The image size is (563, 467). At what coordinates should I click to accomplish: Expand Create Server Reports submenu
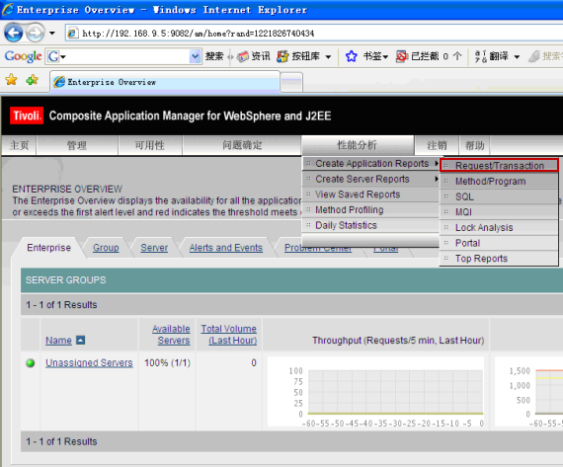click(x=371, y=179)
